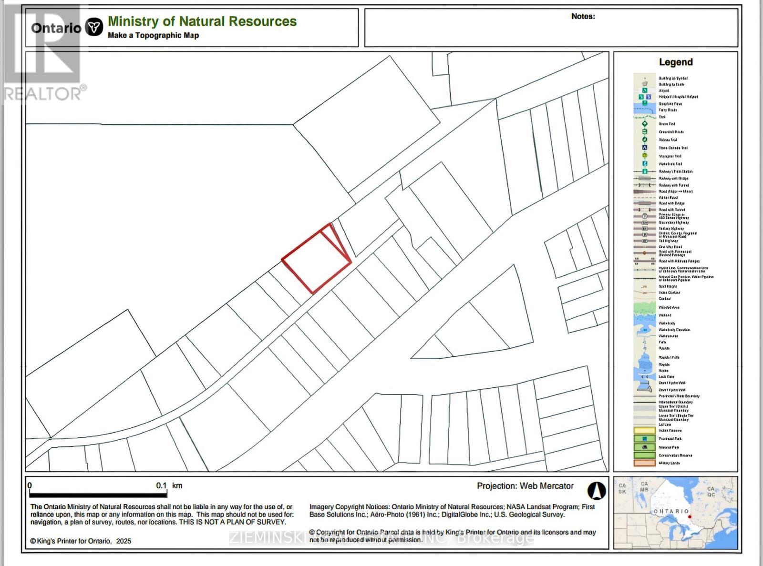Click the Provincial Park legend symbol

(644, 439)
